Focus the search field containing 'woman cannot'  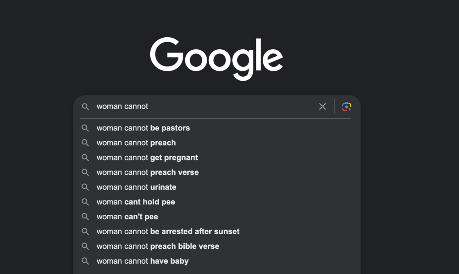[205, 107]
